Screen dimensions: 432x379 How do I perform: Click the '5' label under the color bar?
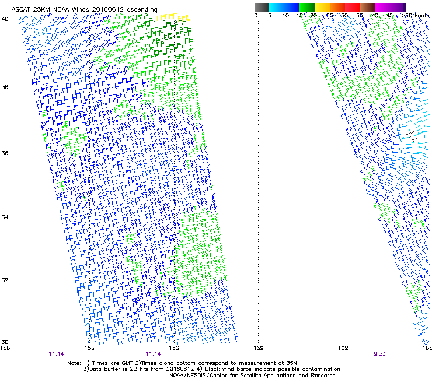click(x=270, y=16)
